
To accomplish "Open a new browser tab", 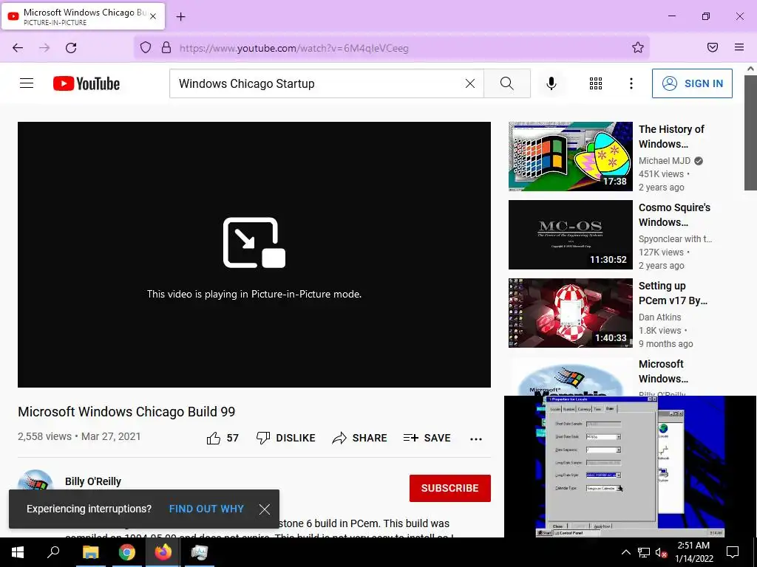I will (180, 17).
